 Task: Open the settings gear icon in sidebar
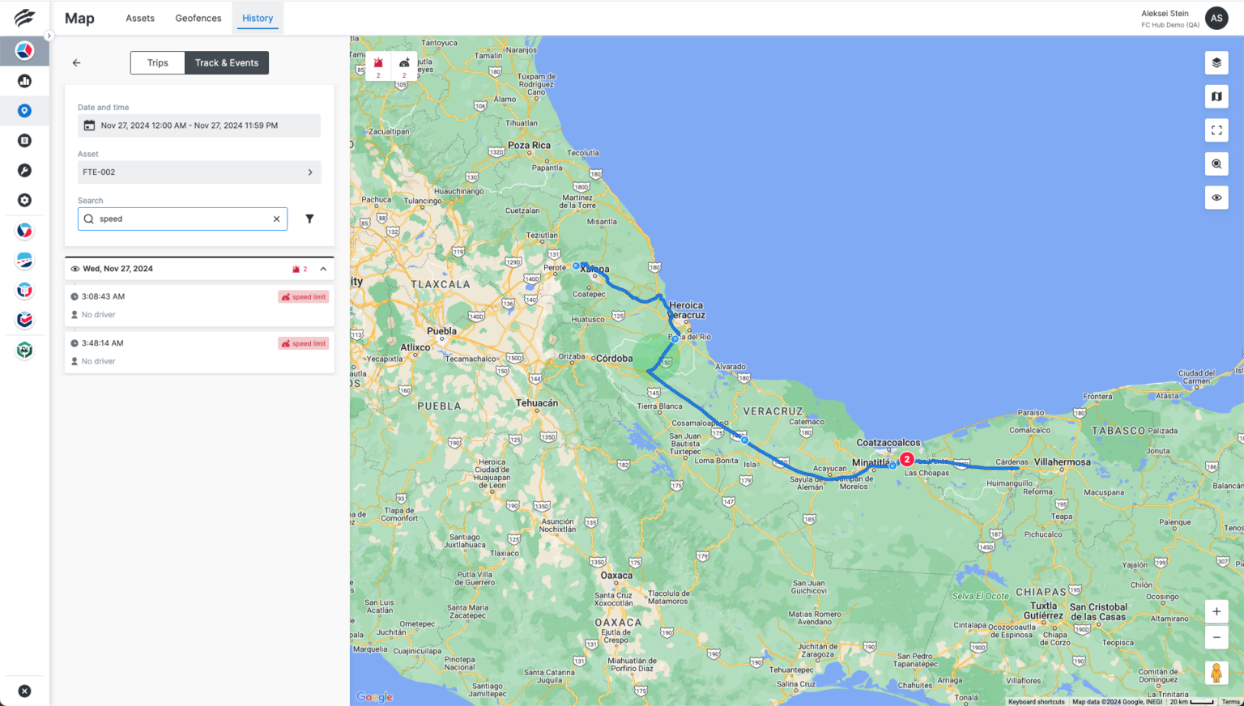pos(24,199)
